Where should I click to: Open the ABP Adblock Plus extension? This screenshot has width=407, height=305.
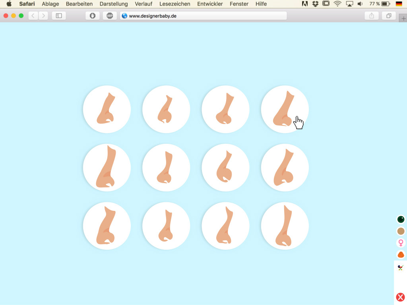click(x=110, y=16)
